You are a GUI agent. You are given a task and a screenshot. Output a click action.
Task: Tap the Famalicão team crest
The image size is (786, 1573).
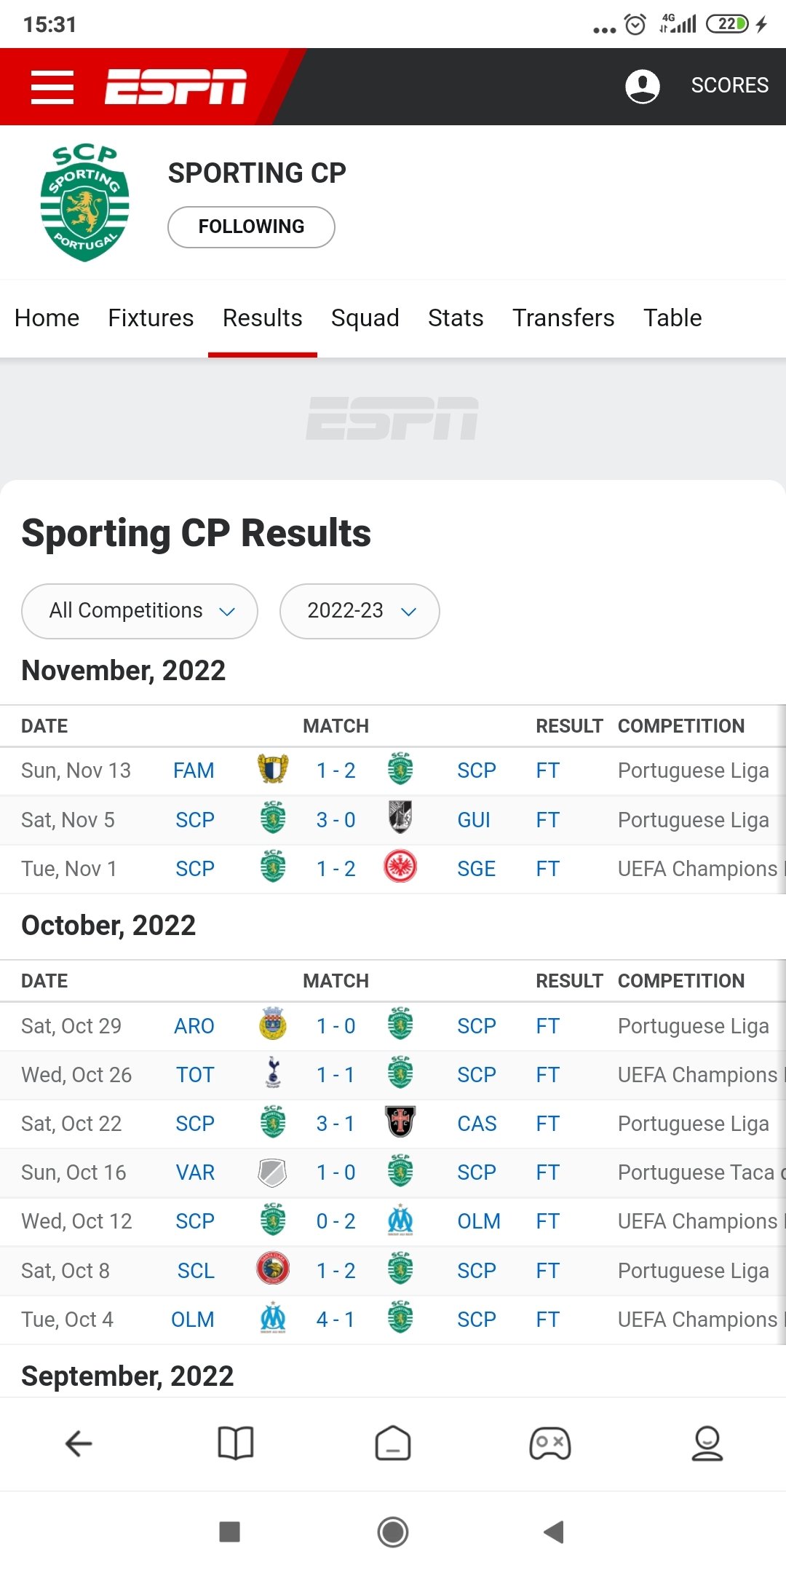pyautogui.click(x=273, y=769)
